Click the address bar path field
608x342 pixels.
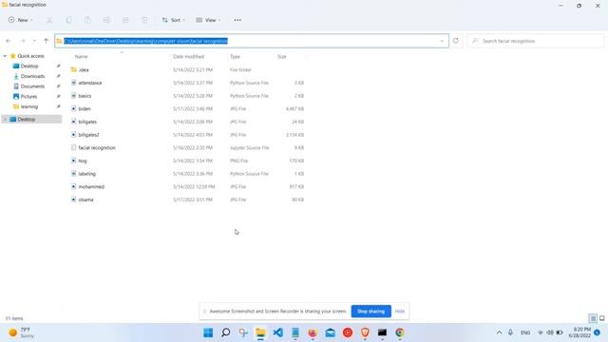[x=251, y=41]
